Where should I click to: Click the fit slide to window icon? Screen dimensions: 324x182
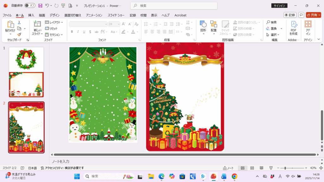click(321, 168)
